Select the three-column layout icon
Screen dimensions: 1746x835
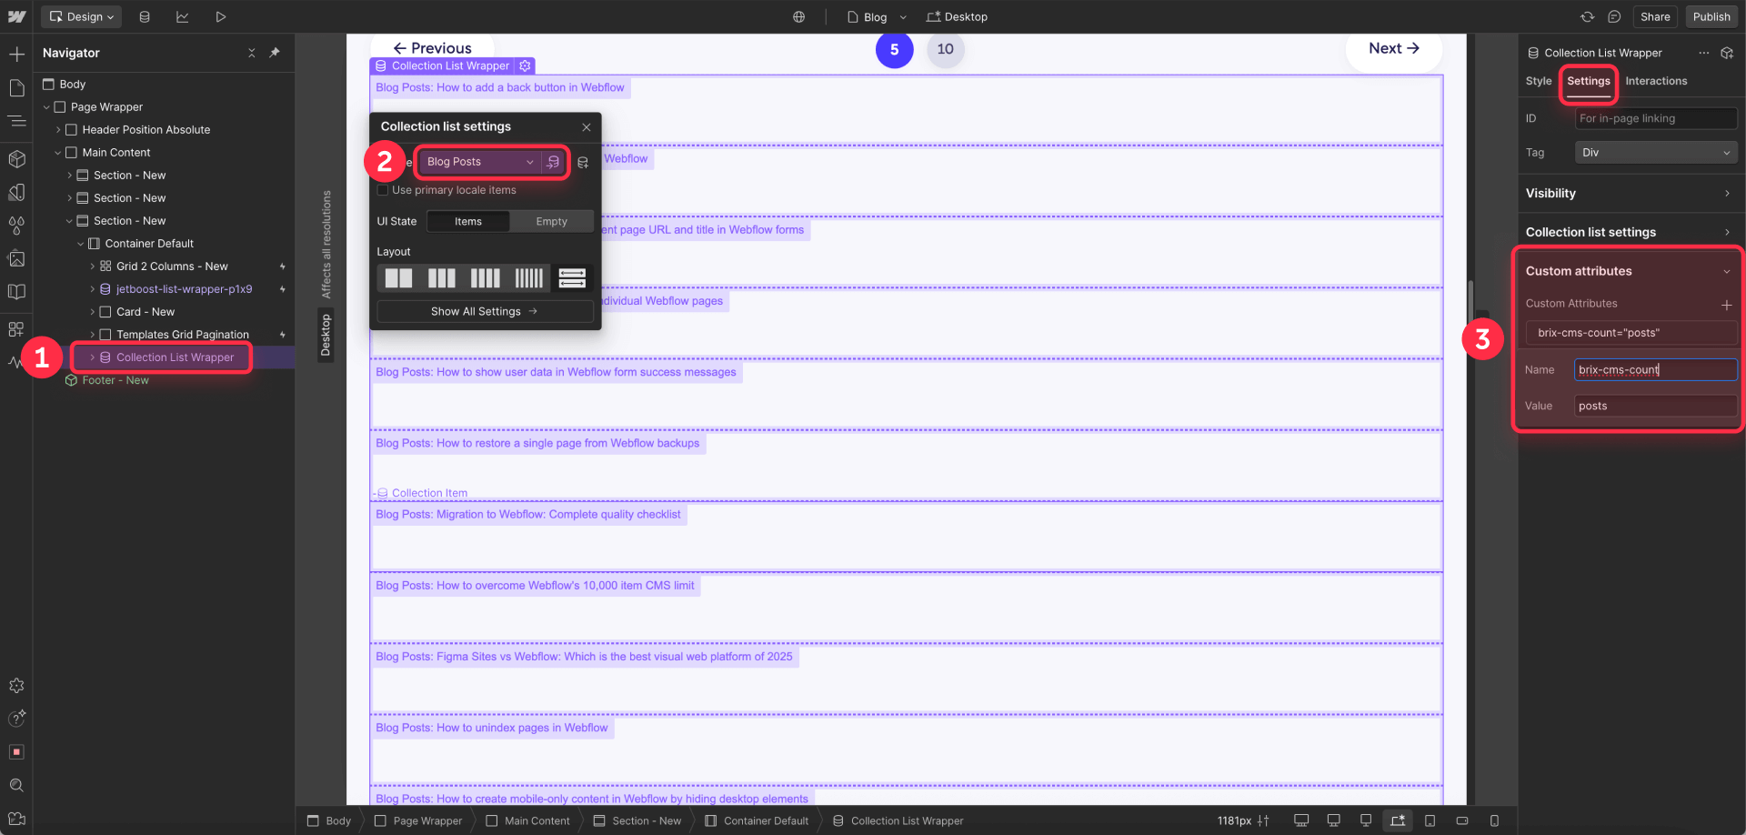[442, 278]
